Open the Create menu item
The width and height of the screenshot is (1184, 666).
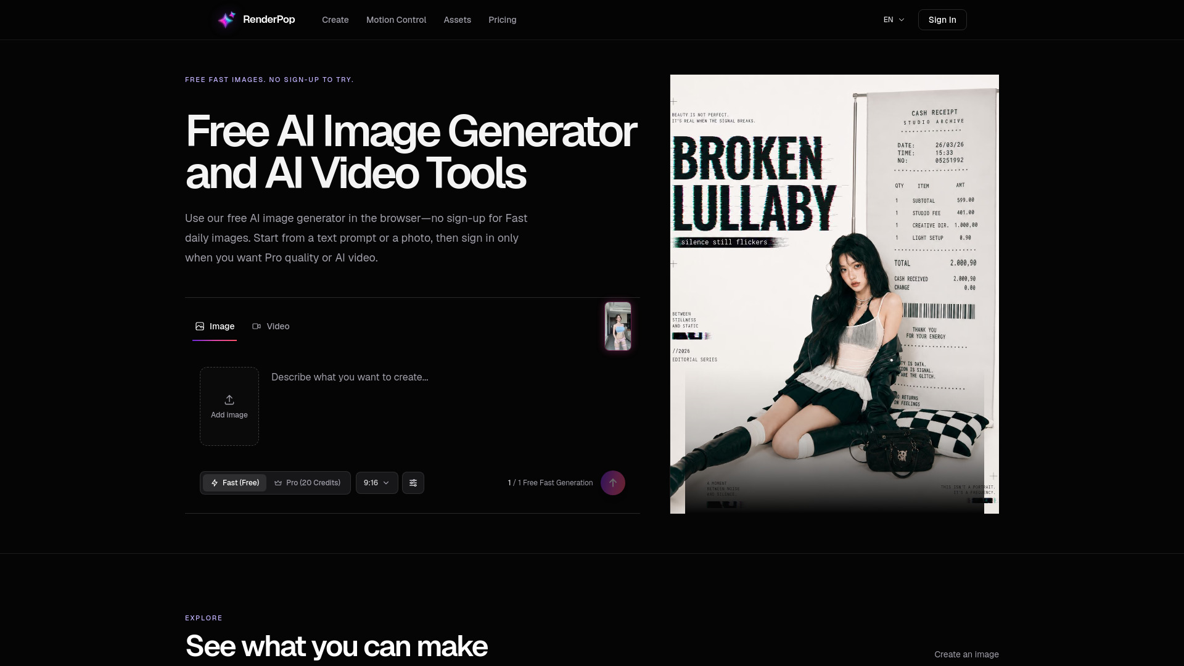335,20
